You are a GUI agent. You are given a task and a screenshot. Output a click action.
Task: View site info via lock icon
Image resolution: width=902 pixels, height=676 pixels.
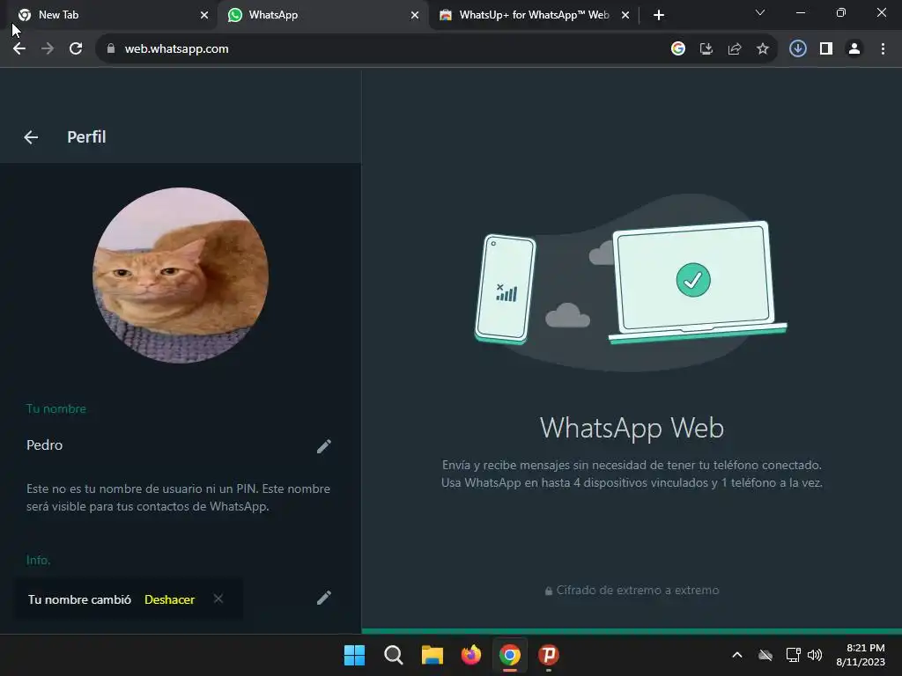coord(110,49)
